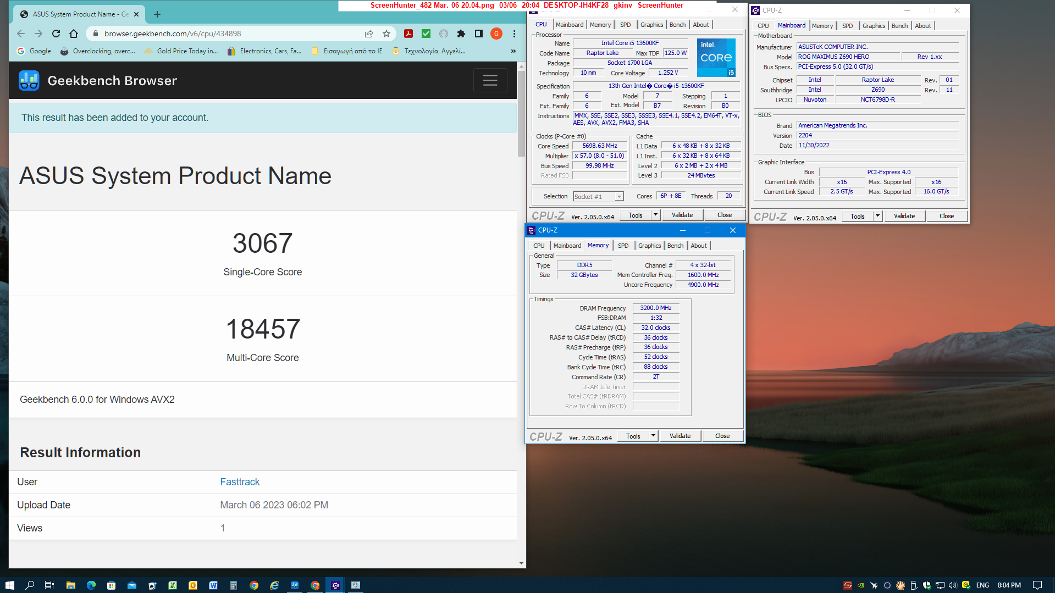Launch Microsoft Edge from taskbar
Screen dimensions: 1055x593
(91, 585)
